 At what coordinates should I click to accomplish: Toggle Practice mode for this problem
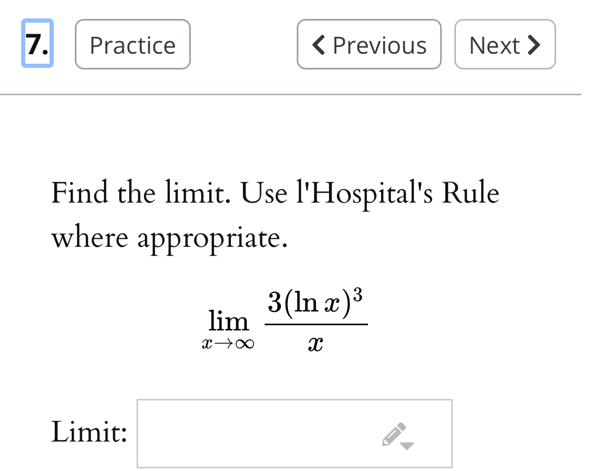(x=132, y=45)
